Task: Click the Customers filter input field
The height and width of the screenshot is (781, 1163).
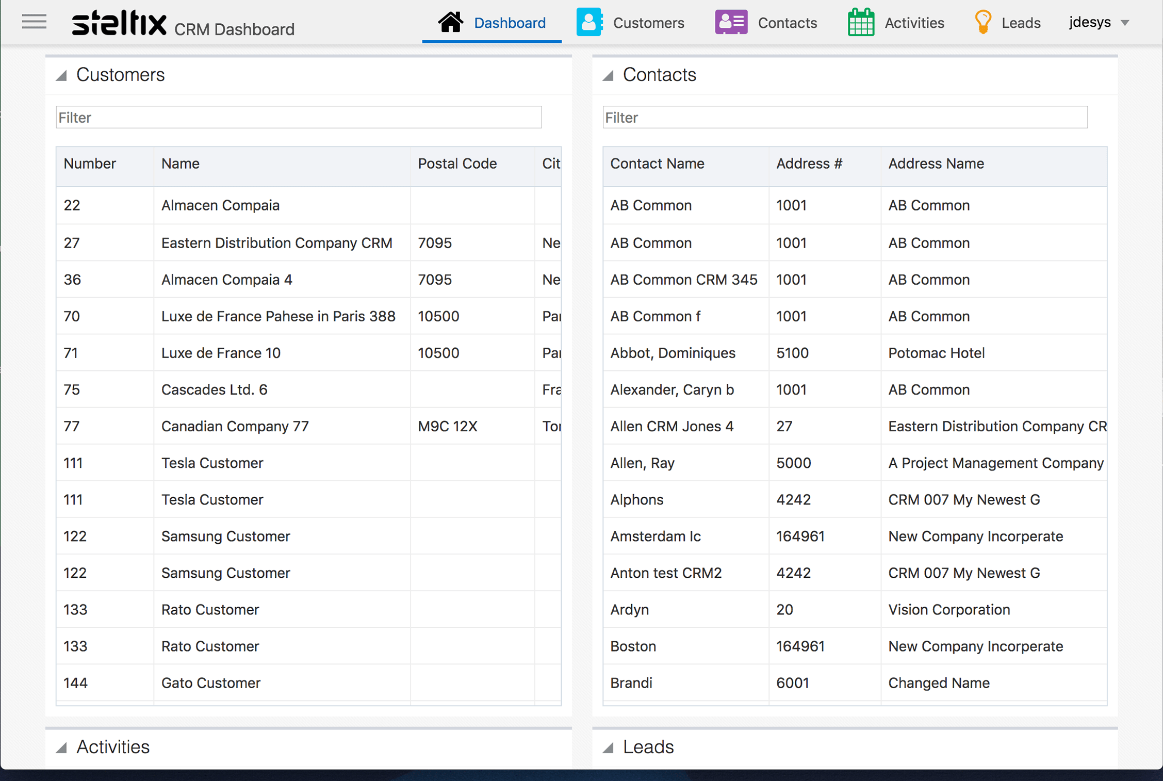Action: click(x=299, y=118)
